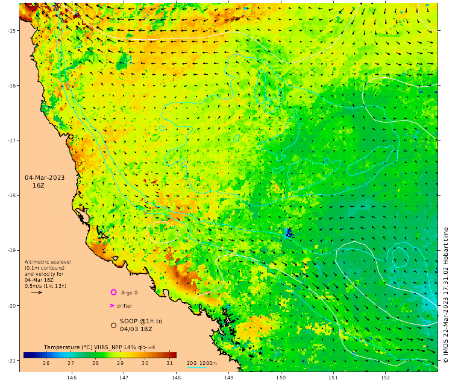
Task: Click the magenta Argo 0 circle legend marker
Action: (113, 293)
